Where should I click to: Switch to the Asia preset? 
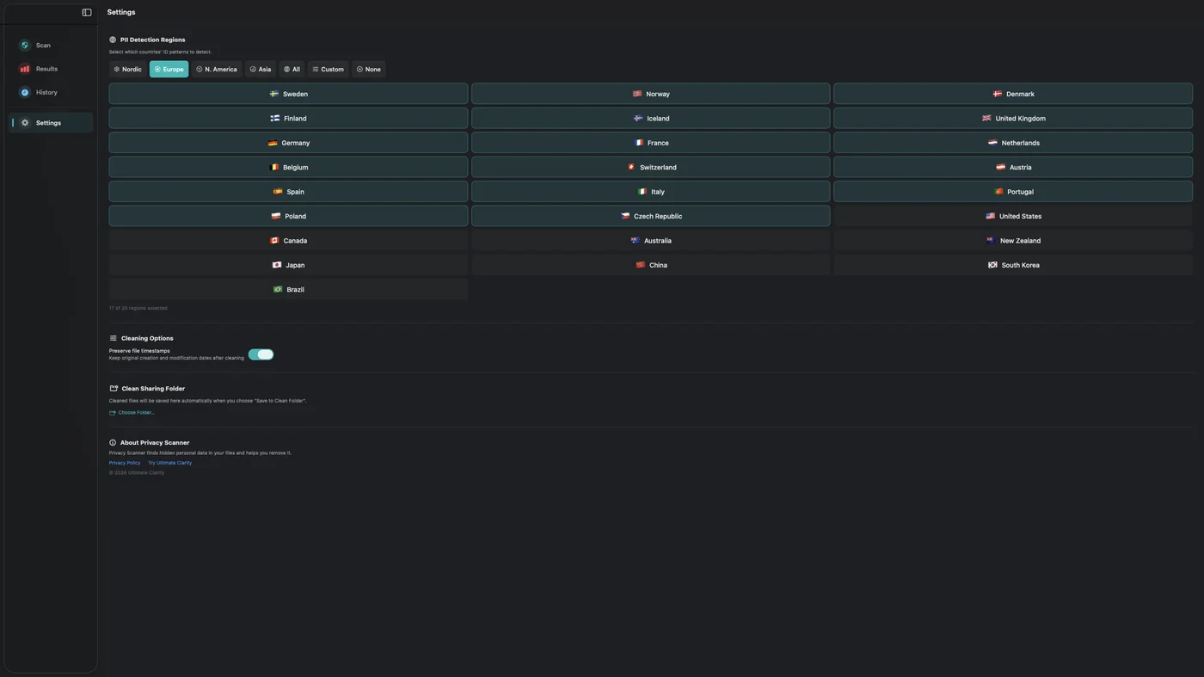point(260,70)
